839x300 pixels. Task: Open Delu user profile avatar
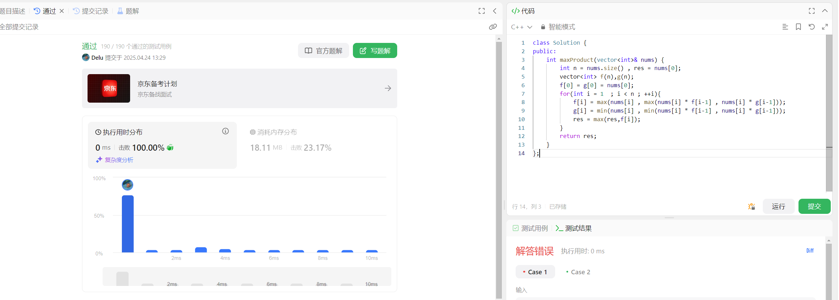(86, 57)
